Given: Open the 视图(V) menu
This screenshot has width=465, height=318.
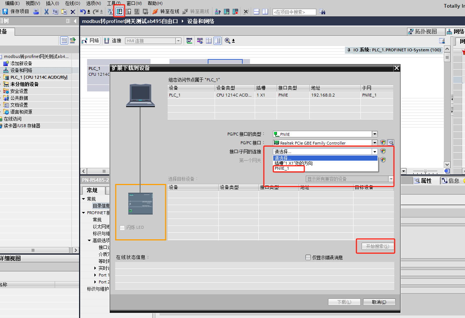Looking at the screenshot, I should tap(33, 3).
